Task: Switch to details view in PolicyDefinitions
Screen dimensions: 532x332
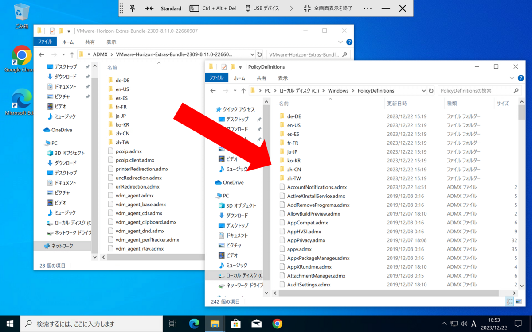Action: point(509,301)
